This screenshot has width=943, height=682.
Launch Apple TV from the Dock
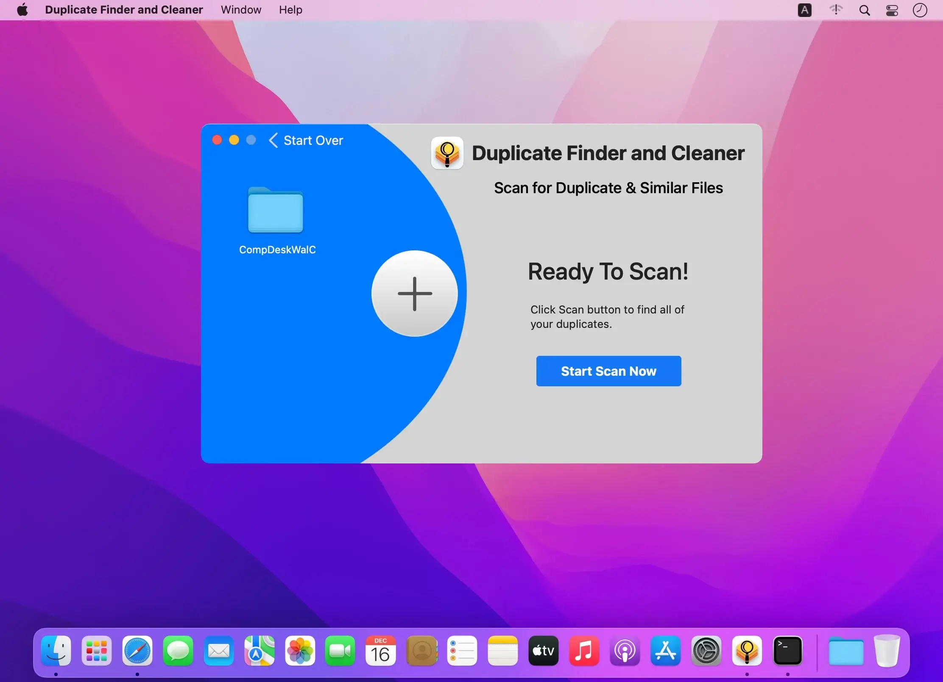point(544,651)
